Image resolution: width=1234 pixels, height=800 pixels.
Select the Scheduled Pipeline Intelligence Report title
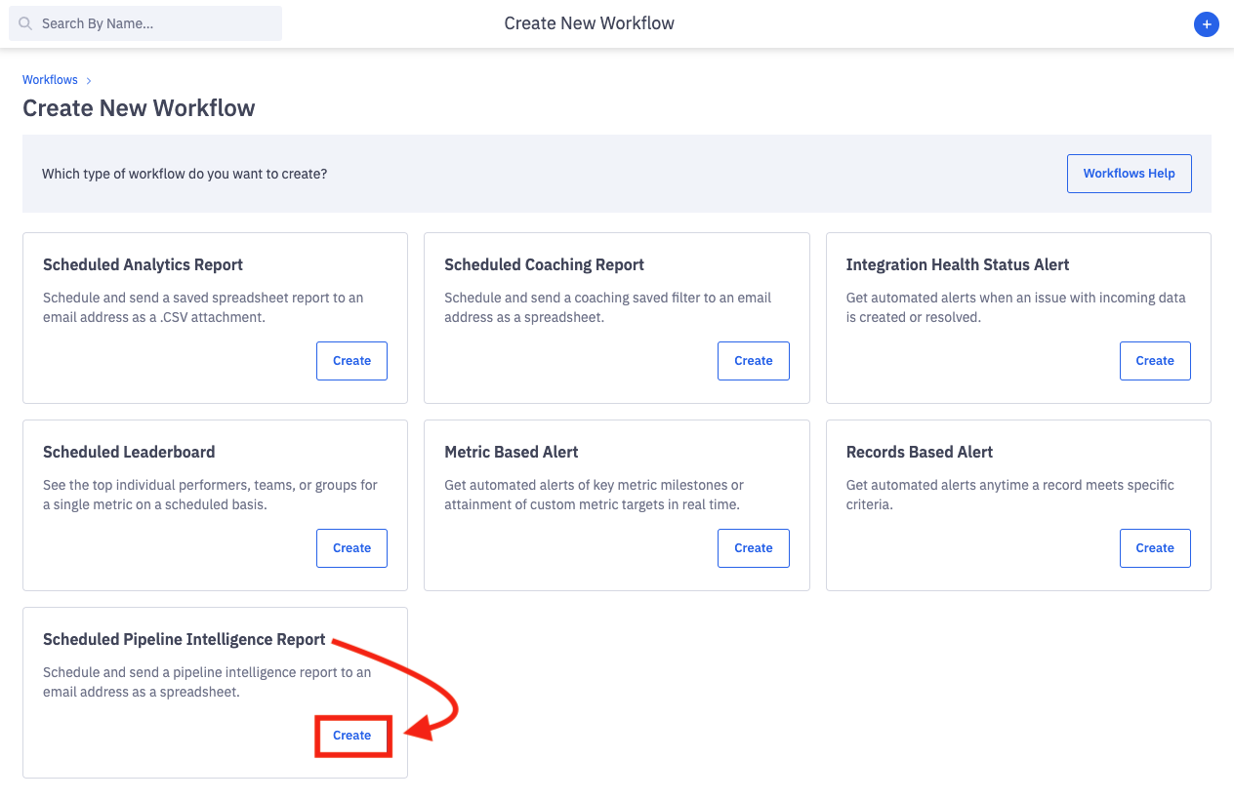pos(184,639)
